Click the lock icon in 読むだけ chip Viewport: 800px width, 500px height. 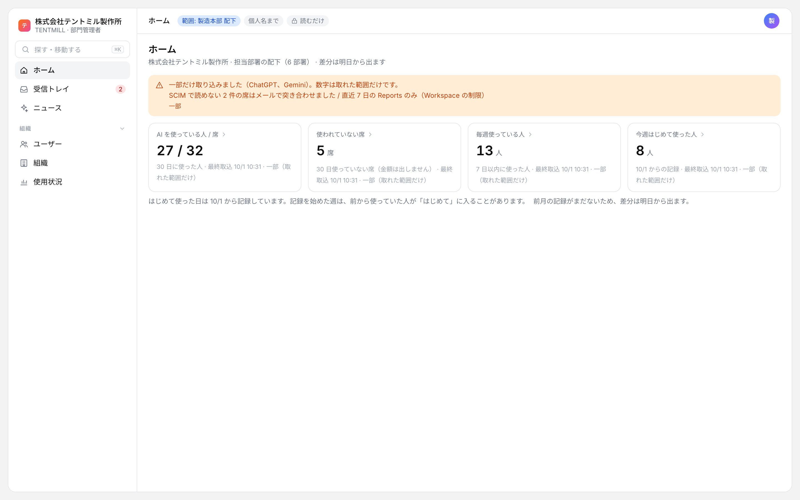click(294, 21)
